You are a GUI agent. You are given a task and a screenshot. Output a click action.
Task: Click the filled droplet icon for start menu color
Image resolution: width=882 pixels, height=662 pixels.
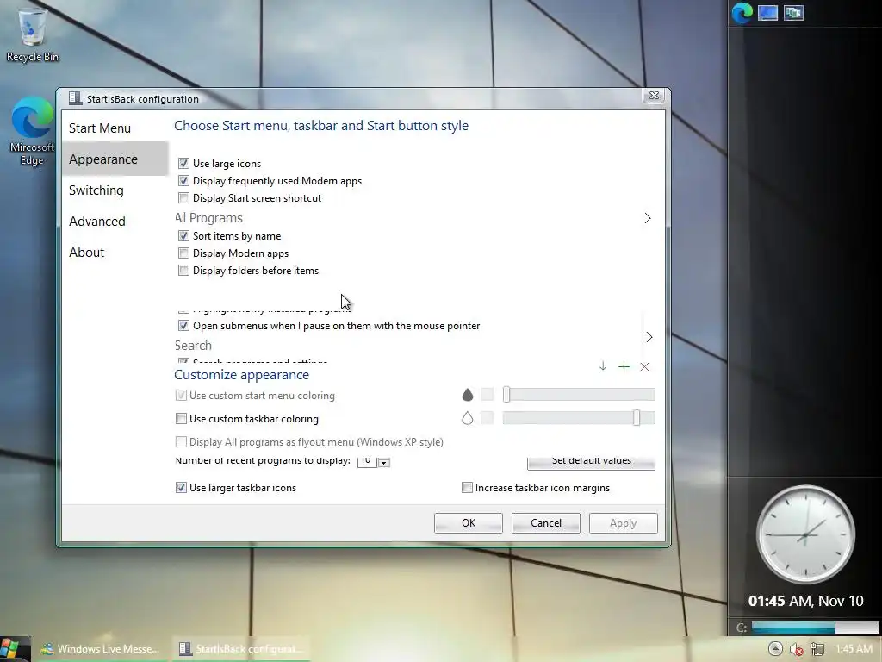tap(468, 395)
